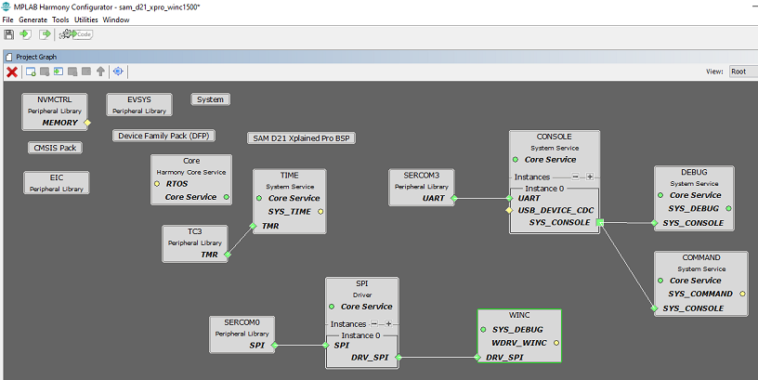The height and width of the screenshot is (380, 758).
Task: Open the Utilities menu
Action: 85,20
